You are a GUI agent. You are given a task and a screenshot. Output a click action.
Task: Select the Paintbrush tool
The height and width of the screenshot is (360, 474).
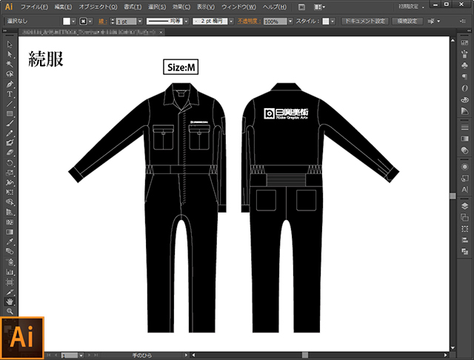pyautogui.click(x=10, y=123)
